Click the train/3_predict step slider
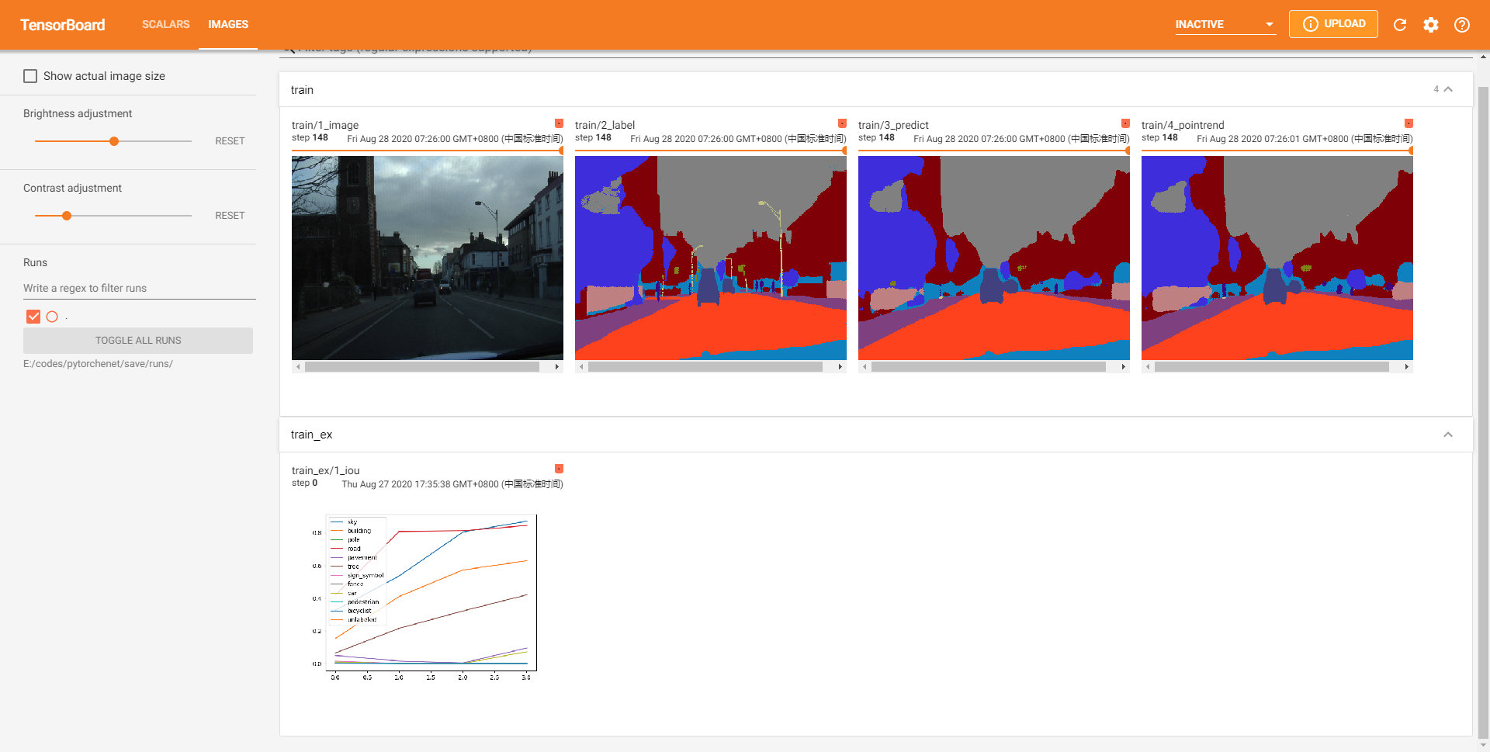1490x752 pixels. click(x=994, y=151)
